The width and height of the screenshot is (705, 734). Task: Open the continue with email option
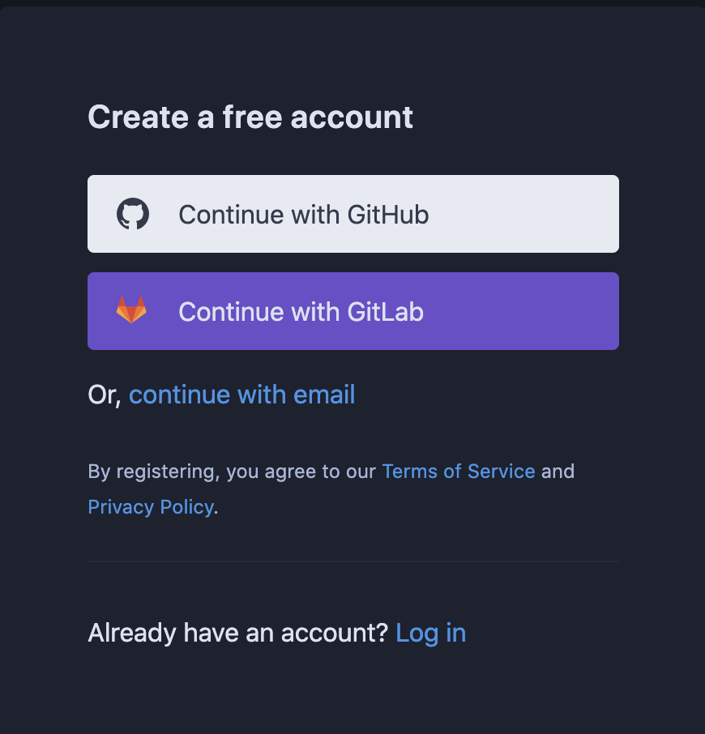[x=241, y=395]
